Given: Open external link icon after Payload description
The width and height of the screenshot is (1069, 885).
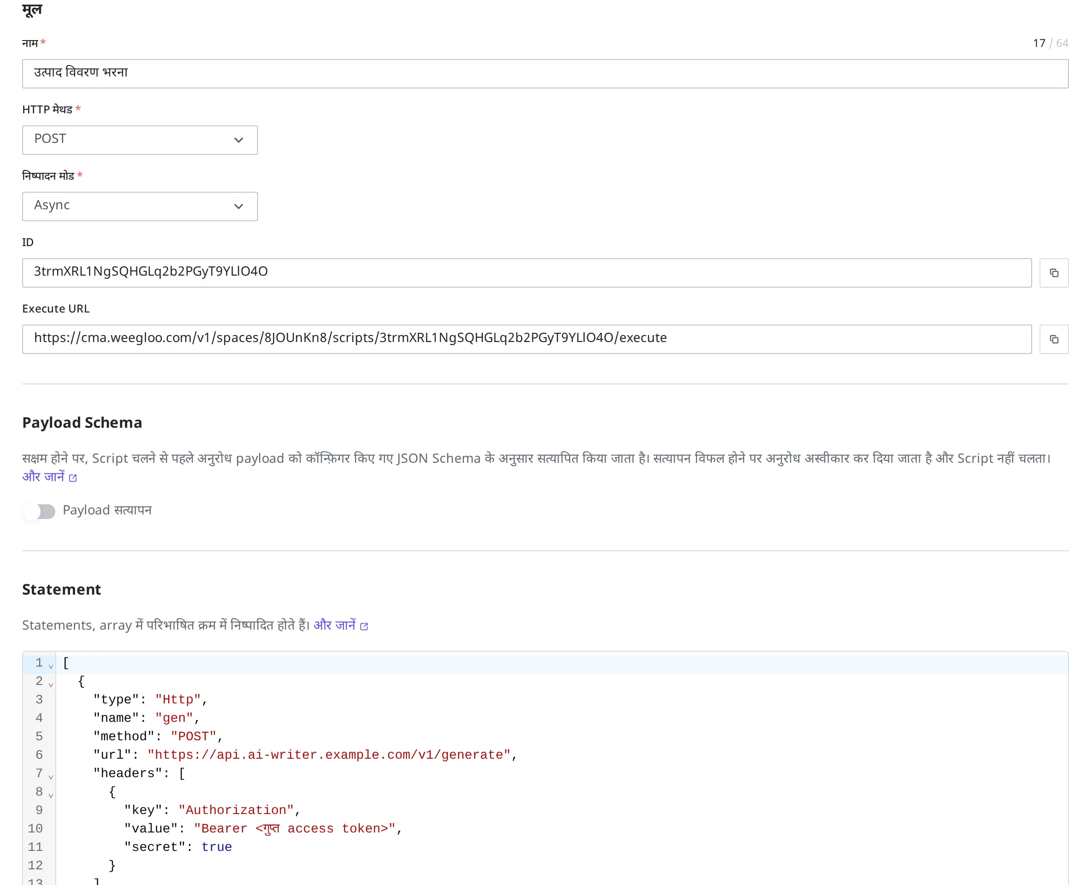Looking at the screenshot, I should pyautogui.click(x=73, y=478).
